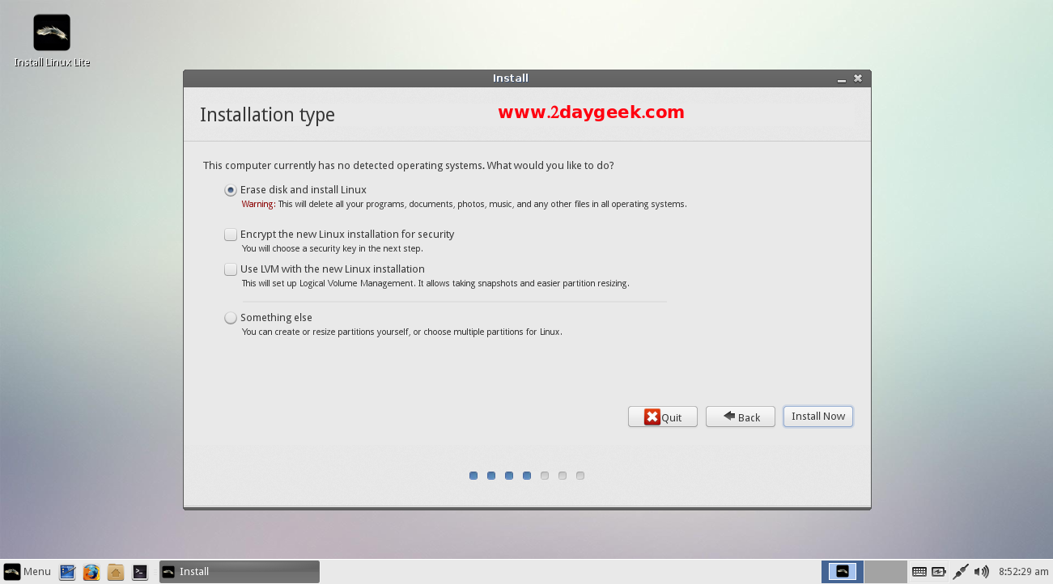This screenshot has width=1053, height=584.
Task: Go Back to the previous installer step
Action: 740,417
